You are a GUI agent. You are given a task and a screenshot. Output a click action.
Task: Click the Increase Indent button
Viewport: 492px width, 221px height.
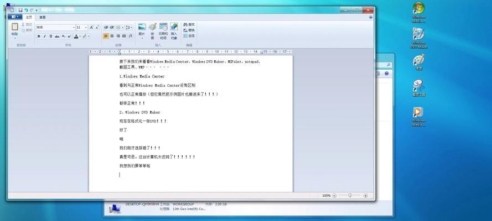[x=112, y=28]
